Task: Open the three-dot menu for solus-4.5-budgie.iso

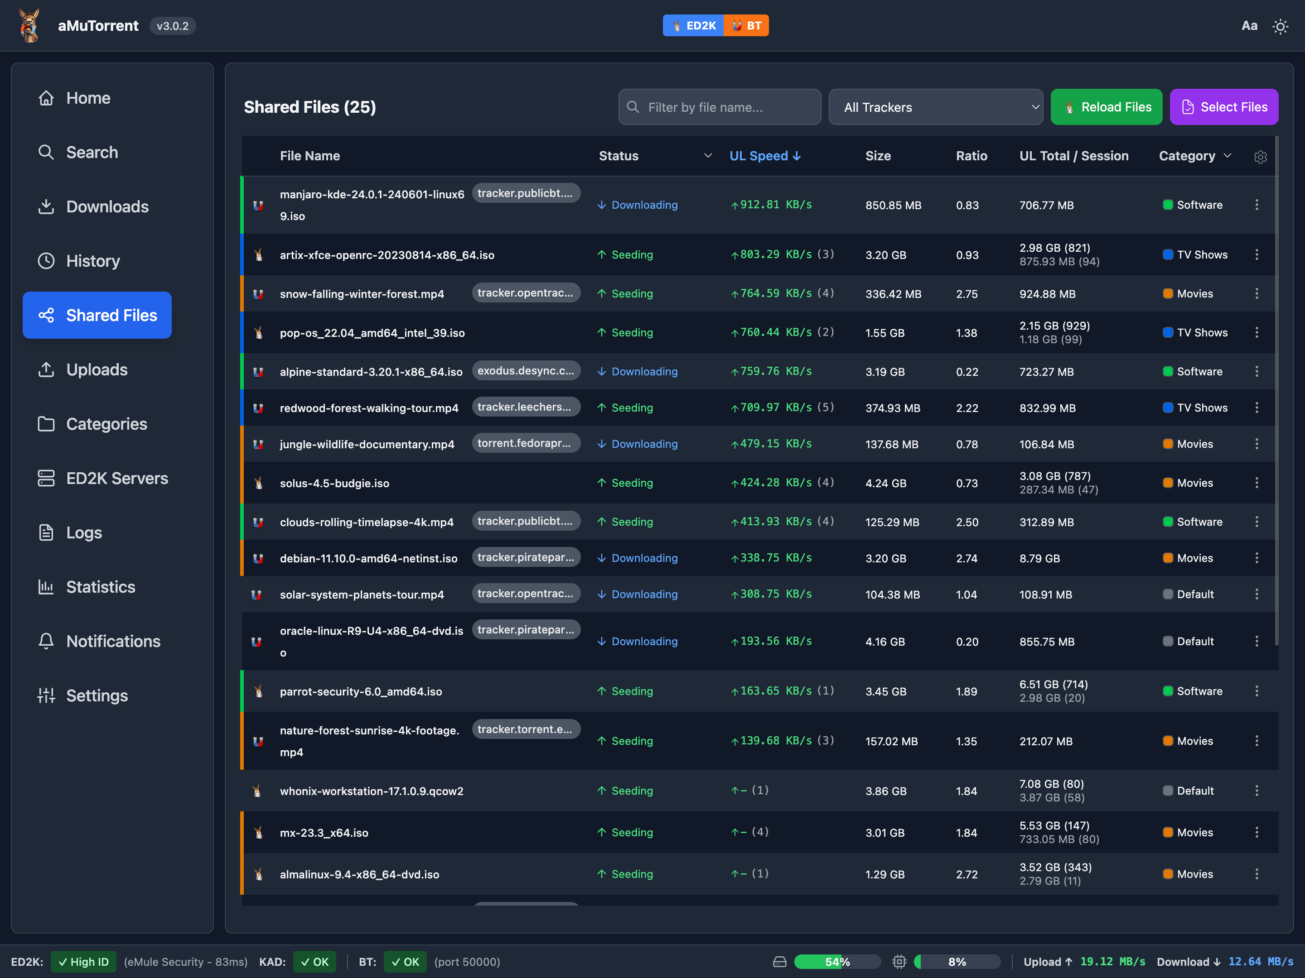Action: 1257,483
